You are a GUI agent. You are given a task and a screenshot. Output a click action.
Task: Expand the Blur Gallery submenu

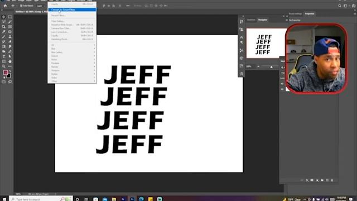73,52
